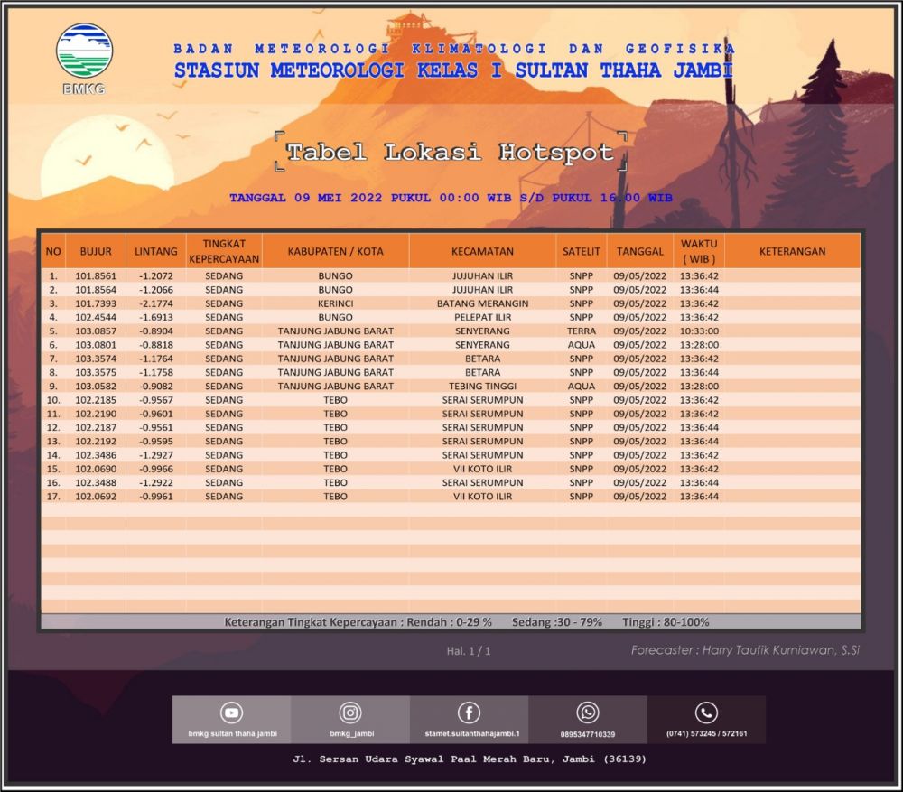Select the STASIUN METEOROLOGI KELAS I heading
Screen dimensions: 903x792
(453, 70)
